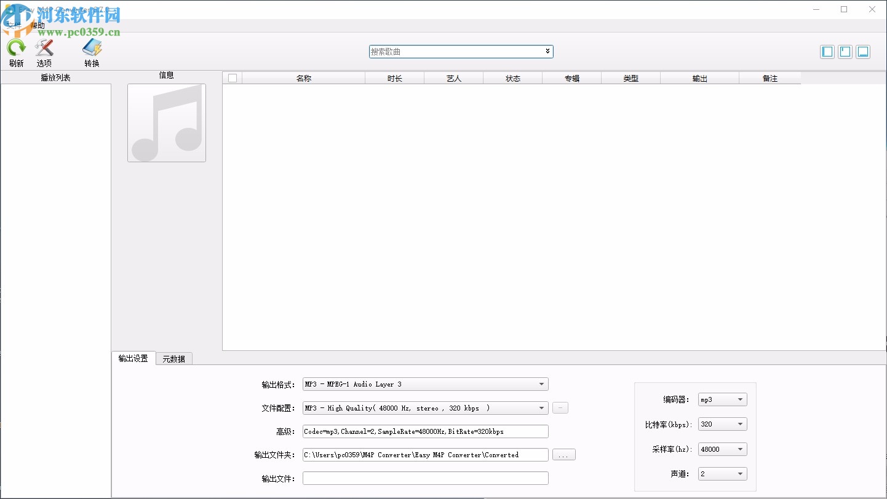Check the select-all checkbox in song list header
Viewport: 887px width, 499px height.
click(x=232, y=77)
